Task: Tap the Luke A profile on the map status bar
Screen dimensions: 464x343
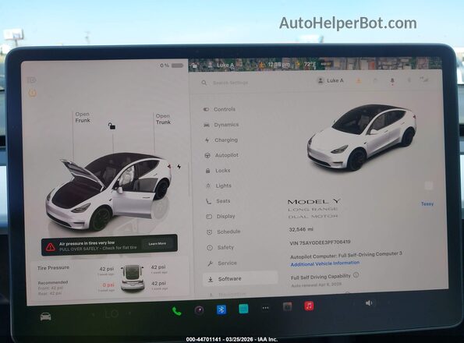Action: coord(221,65)
